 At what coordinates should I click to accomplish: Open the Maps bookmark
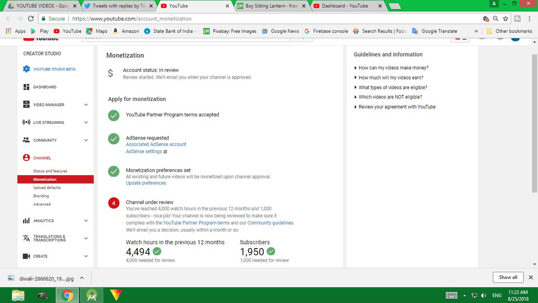pos(97,31)
